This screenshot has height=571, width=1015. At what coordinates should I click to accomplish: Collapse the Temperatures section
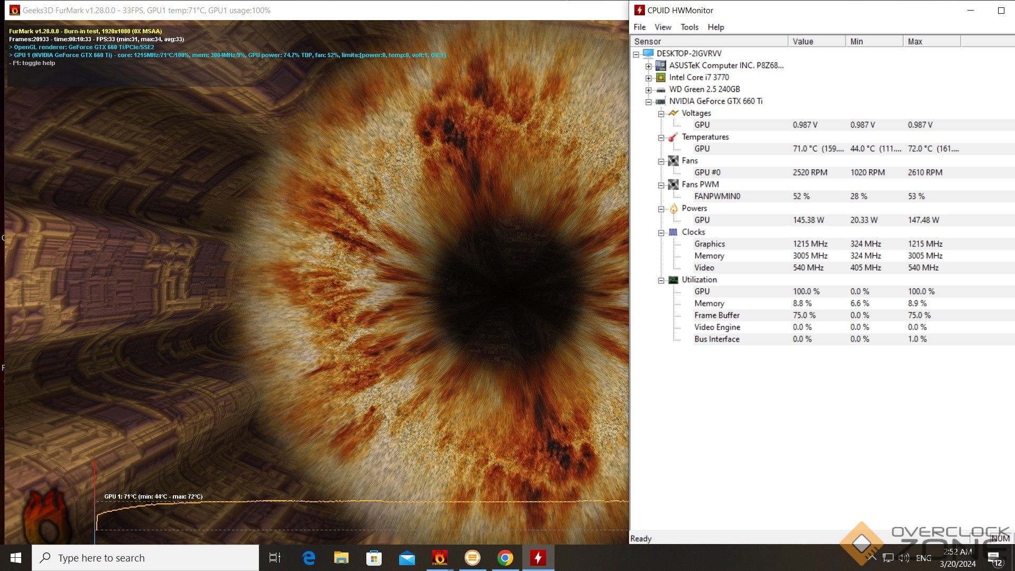coord(661,137)
